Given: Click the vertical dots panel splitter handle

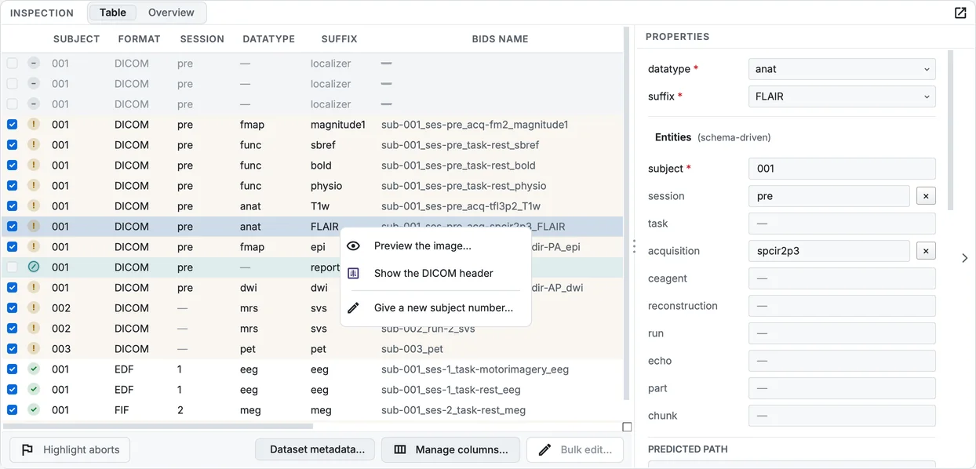Looking at the screenshot, I should (634, 246).
